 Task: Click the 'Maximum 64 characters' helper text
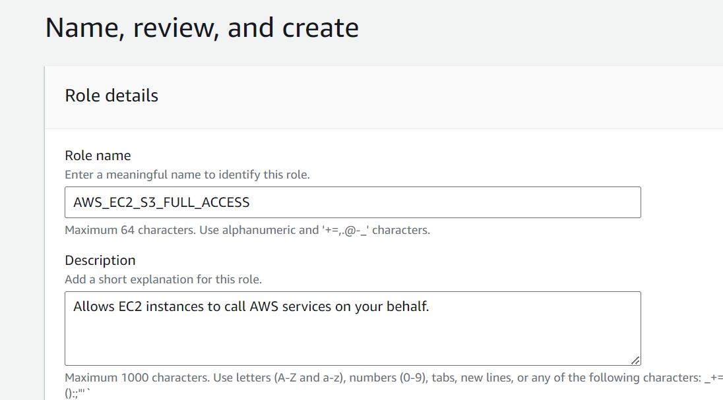[247, 230]
